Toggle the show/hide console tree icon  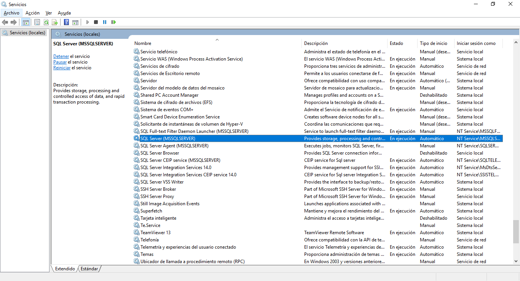coord(26,22)
